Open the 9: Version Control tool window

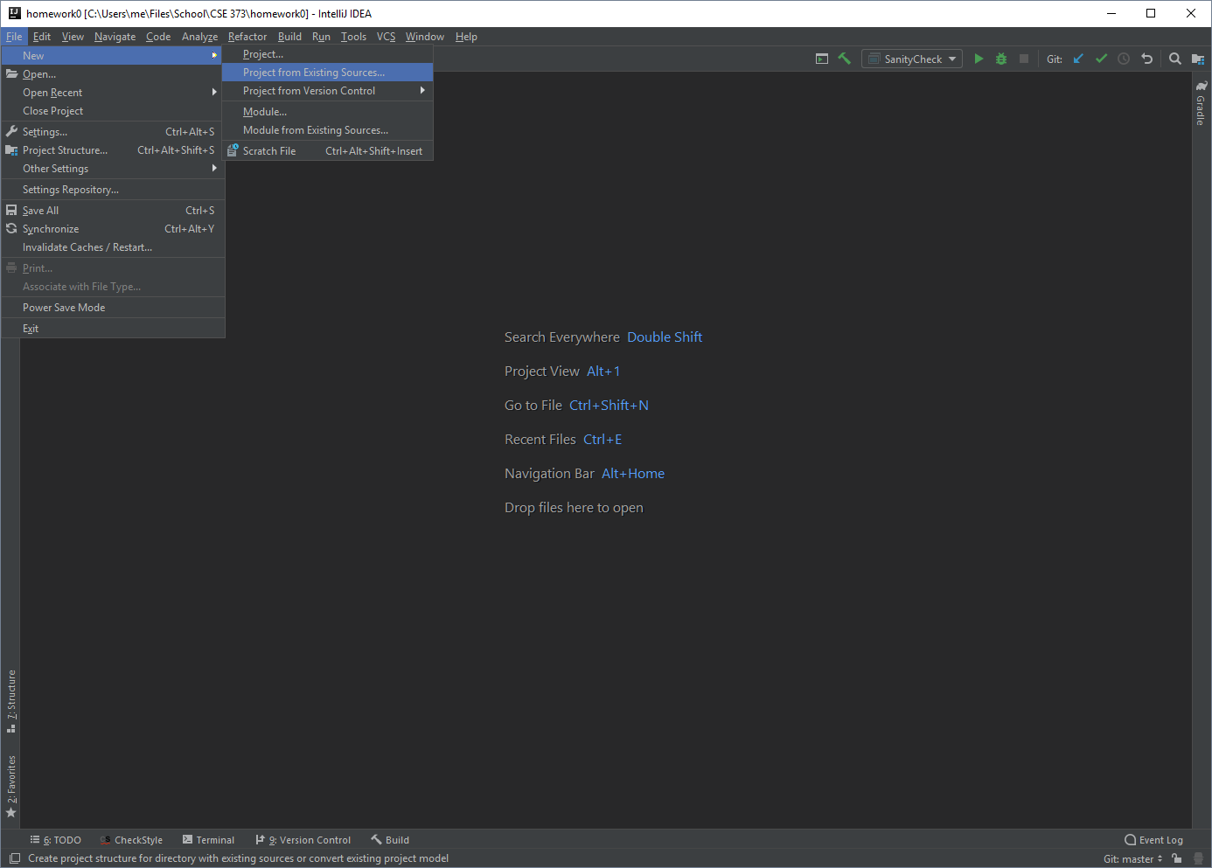point(303,839)
